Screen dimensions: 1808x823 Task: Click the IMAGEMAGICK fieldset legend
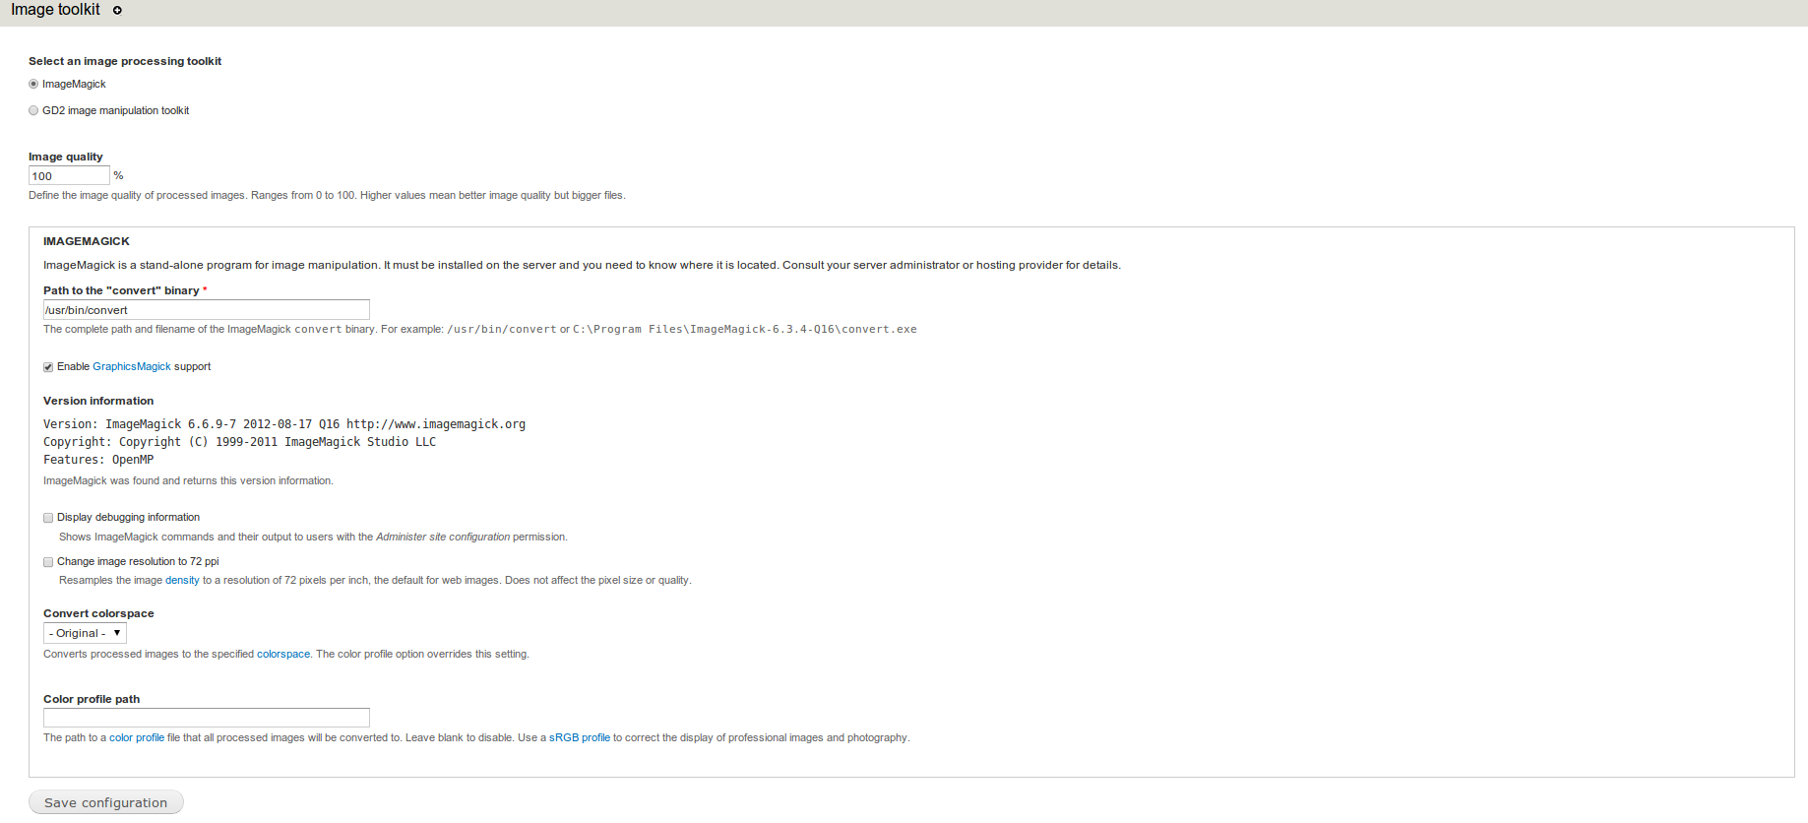pyautogui.click(x=87, y=242)
